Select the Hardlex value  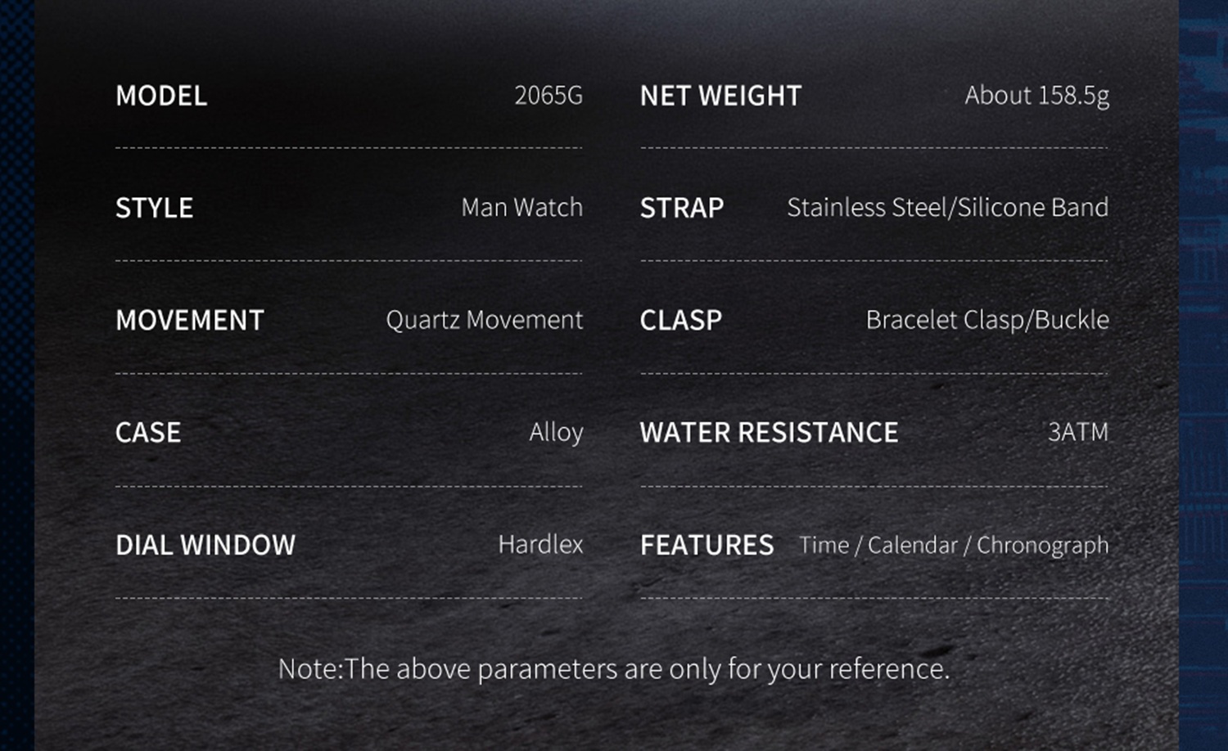pyautogui.click(x=540, y=545)
